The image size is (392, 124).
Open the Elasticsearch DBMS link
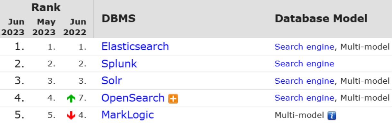click(135, 46)
